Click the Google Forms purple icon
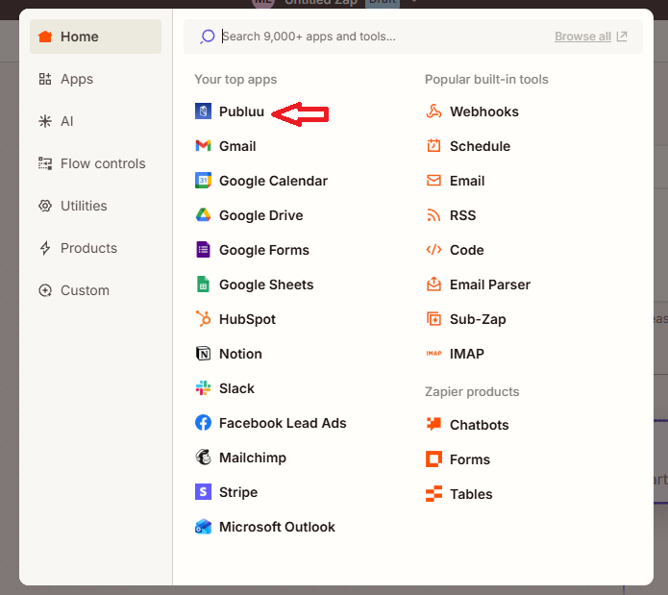 [203, 250]
